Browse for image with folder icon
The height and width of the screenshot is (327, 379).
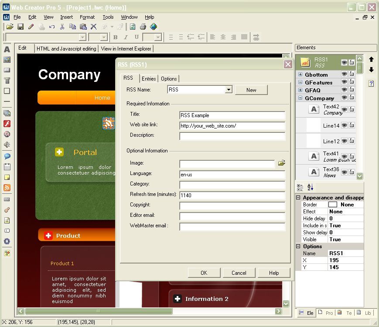(x=281, y=163)
